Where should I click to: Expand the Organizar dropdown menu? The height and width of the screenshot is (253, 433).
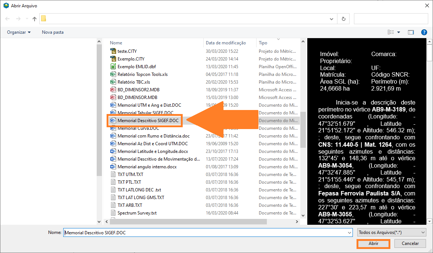coord(19,32)
